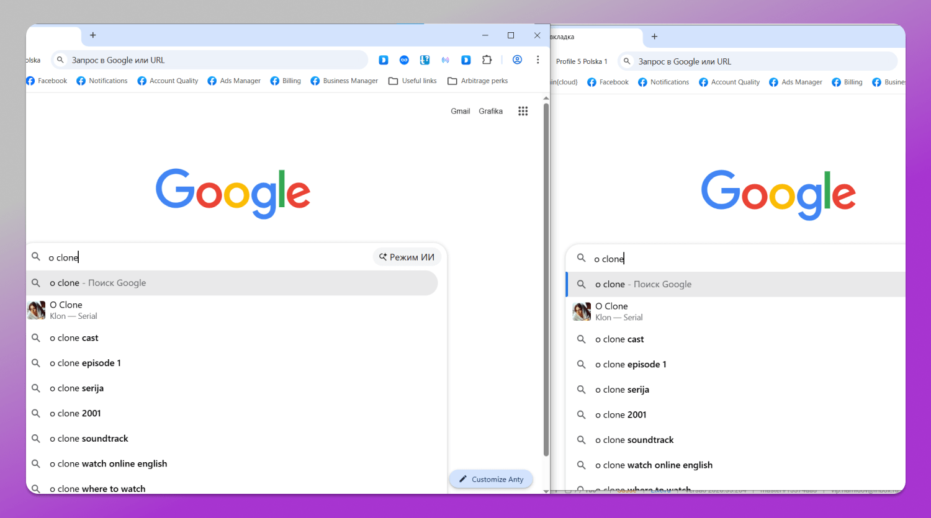The height and width of the screenshot is (518, 931).
Task: Select 'O Clone Klon — Serial' suggestion, right window
Action: coord(735,311)
